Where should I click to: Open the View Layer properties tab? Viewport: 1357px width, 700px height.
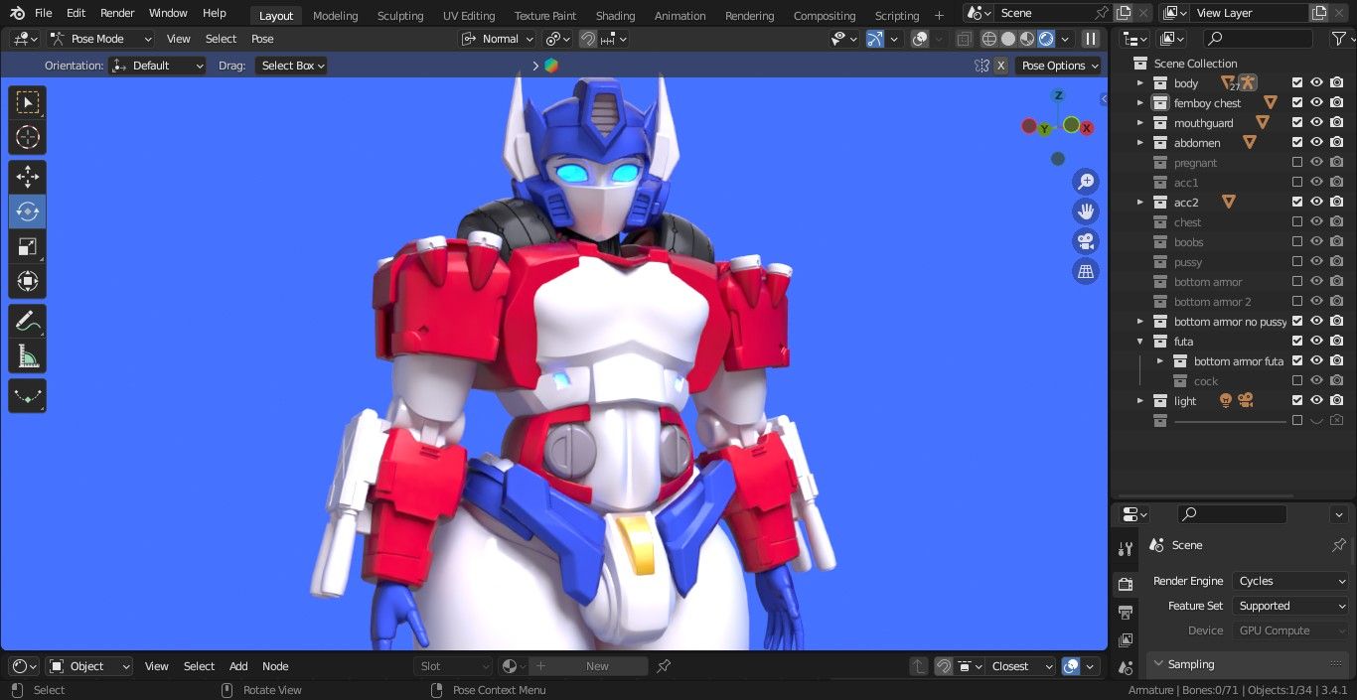pos(1126,639)
